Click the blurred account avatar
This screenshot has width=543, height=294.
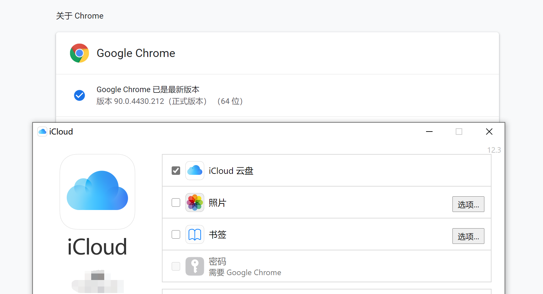pos(98,282)
